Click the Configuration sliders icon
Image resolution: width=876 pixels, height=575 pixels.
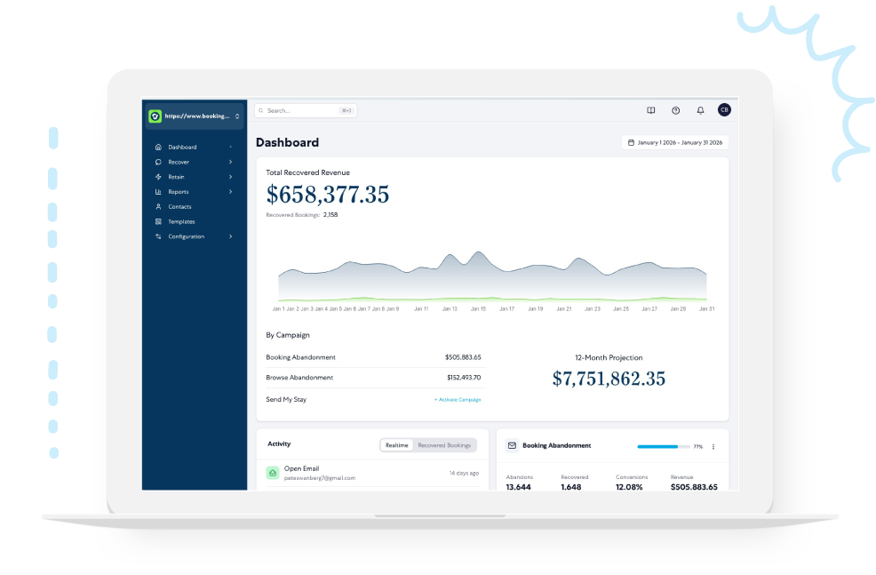[158, 236]
